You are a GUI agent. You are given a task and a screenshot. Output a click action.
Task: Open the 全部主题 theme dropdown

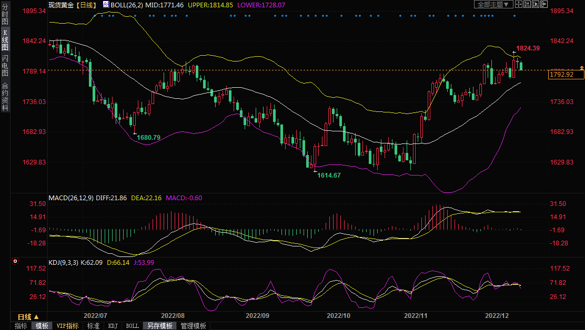[x=493, y=4]
